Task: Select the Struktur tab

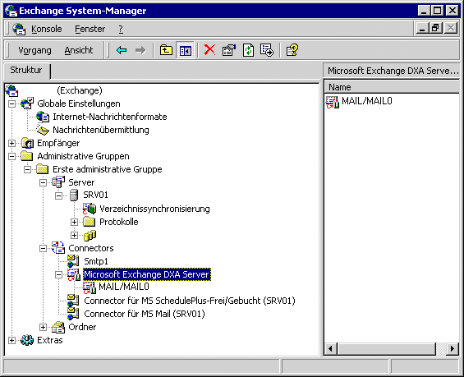Action: coord(26,71)
